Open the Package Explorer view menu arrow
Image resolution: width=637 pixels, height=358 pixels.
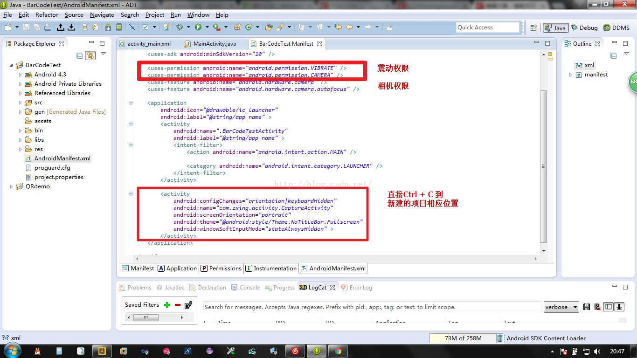pyautogui.click(x=104, y=54)
